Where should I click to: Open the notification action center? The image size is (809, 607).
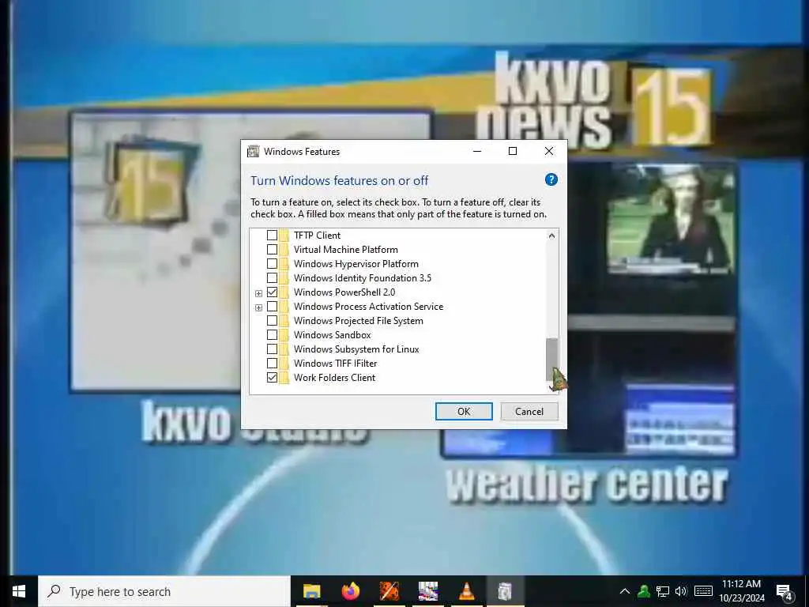(785, 593)
